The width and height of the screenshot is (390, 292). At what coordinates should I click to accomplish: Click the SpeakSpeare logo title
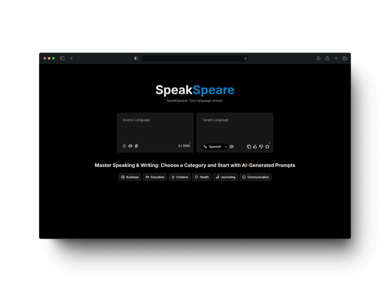click(x=195, y=90)
